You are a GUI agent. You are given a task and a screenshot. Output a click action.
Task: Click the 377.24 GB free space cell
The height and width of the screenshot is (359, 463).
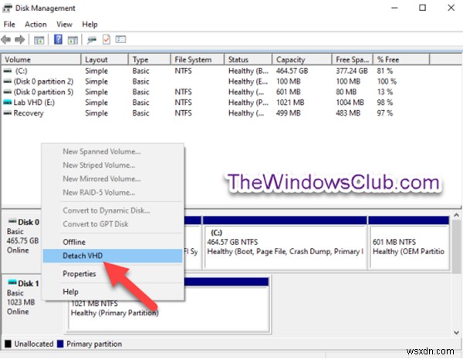point(352,71)
